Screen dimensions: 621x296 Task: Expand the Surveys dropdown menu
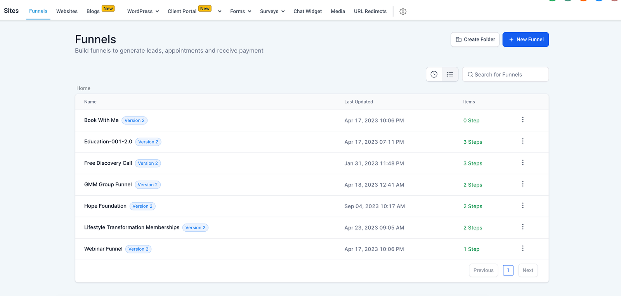click(272, 12)
